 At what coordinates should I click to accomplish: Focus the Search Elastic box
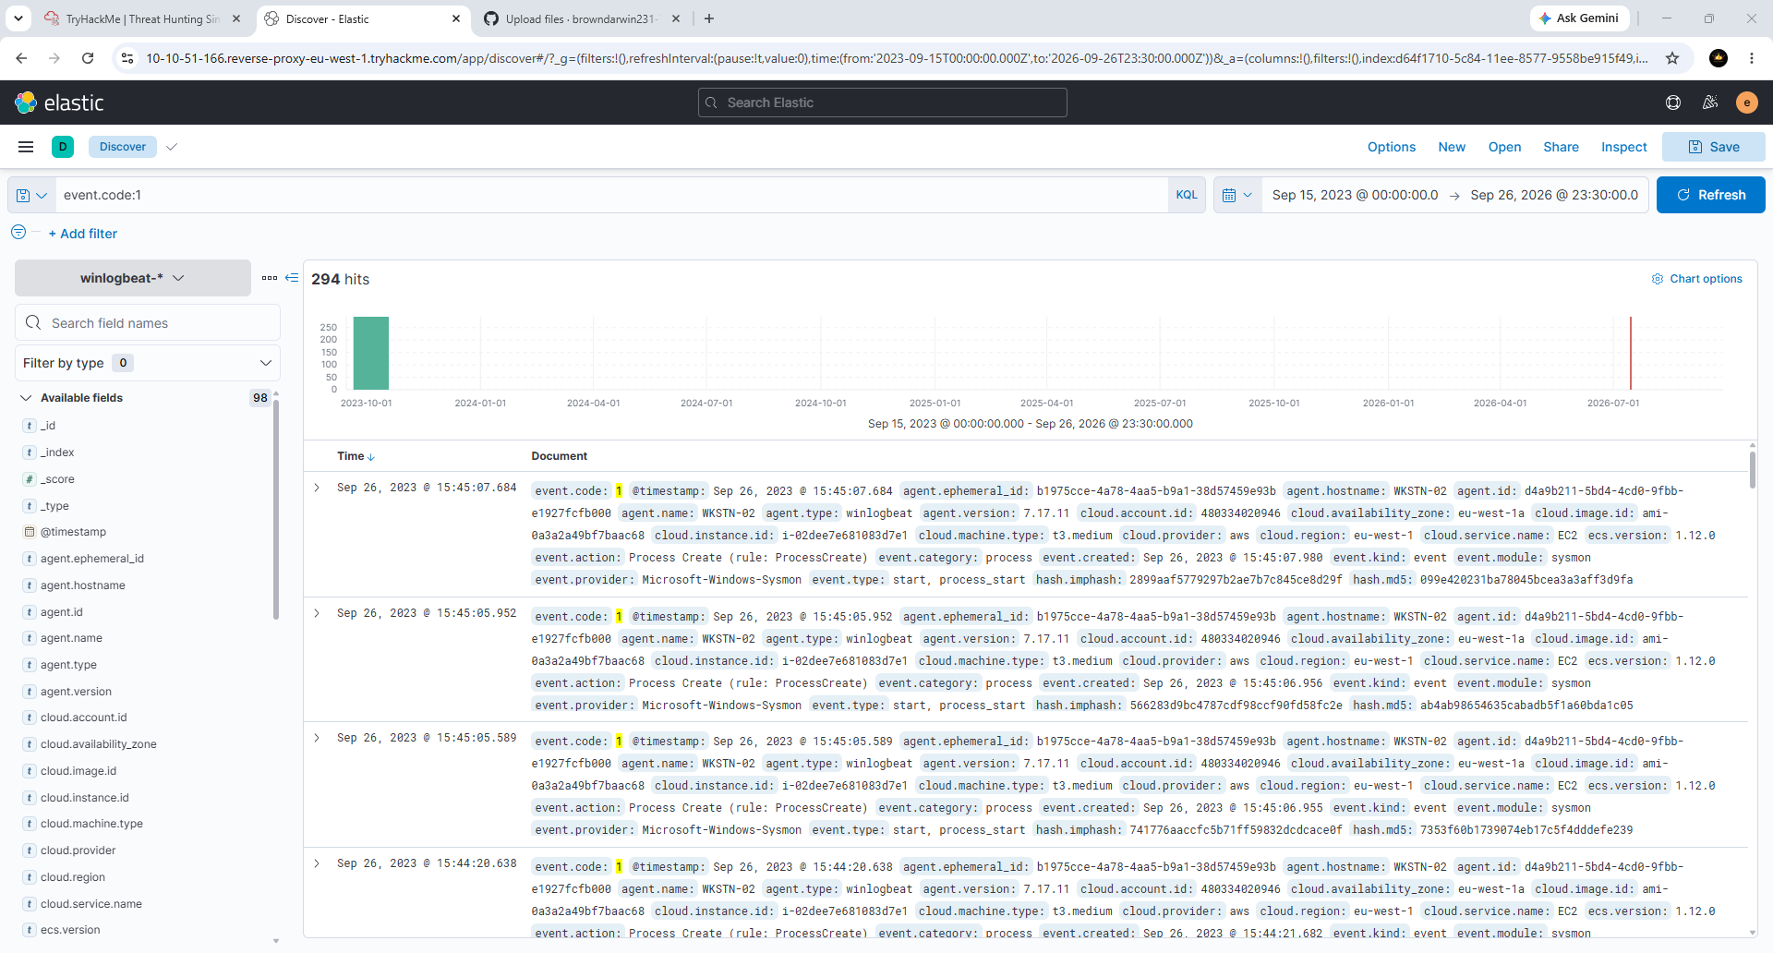(883, 103)
